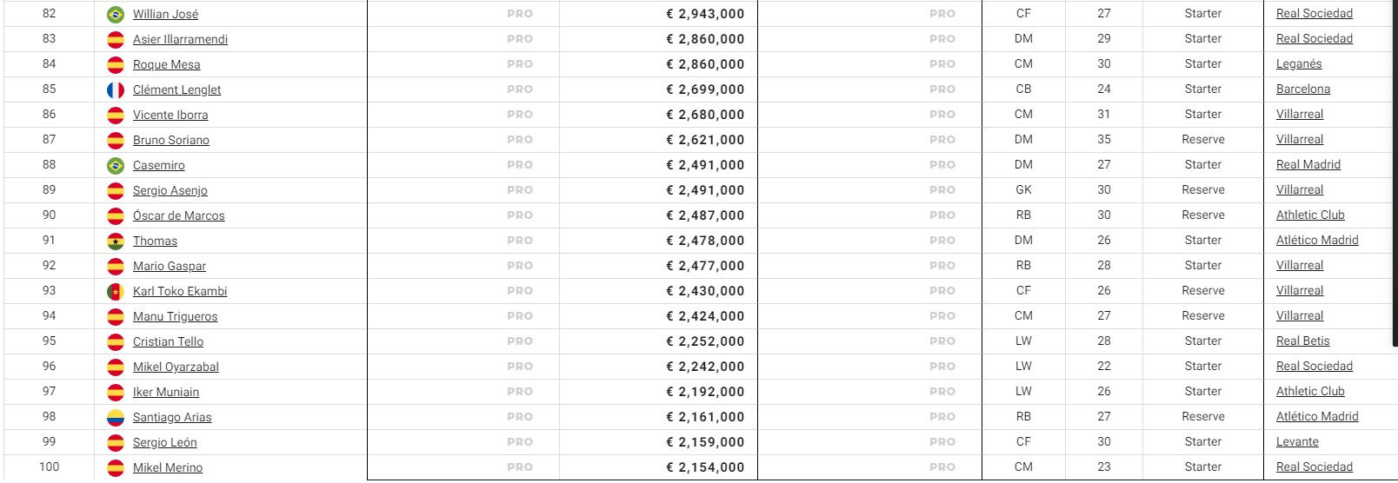The height and width of the screenshot is (483, 1398).
Task: Open the Real Betis club link
Action: (x=1303, y=341)
